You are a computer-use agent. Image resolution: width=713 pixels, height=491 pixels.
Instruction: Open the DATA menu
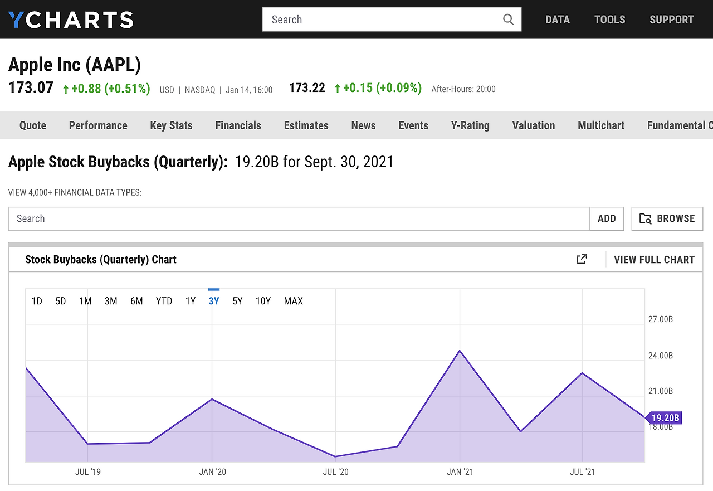coord(558,20)
